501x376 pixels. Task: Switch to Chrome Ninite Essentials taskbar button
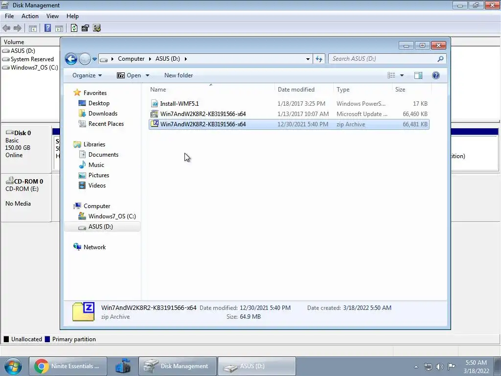[x=68, y=366]
